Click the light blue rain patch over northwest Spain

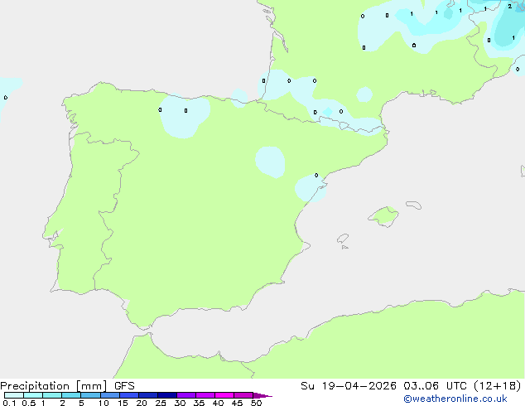pyautogui.click(x=184, y=116)
